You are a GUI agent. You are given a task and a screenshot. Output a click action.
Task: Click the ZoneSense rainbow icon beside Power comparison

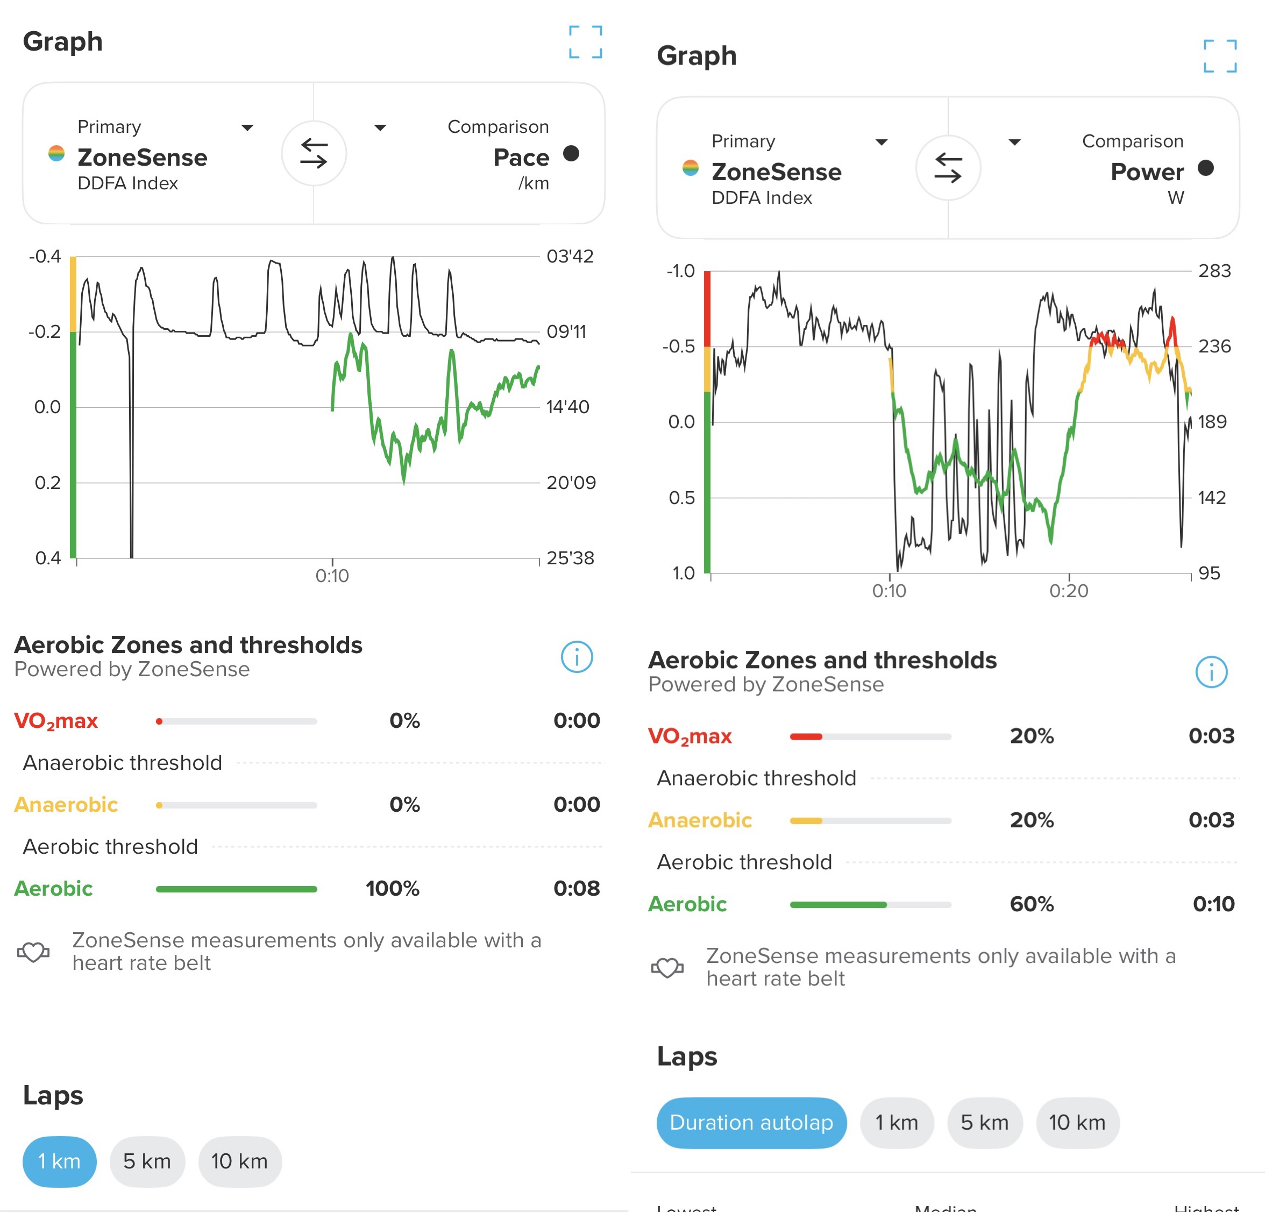691,168
